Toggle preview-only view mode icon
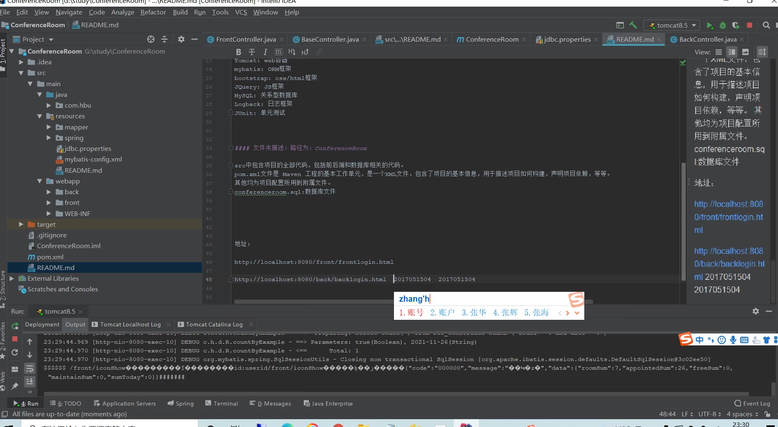Screen dimensions: 778x427 click(x=745, y=52)
